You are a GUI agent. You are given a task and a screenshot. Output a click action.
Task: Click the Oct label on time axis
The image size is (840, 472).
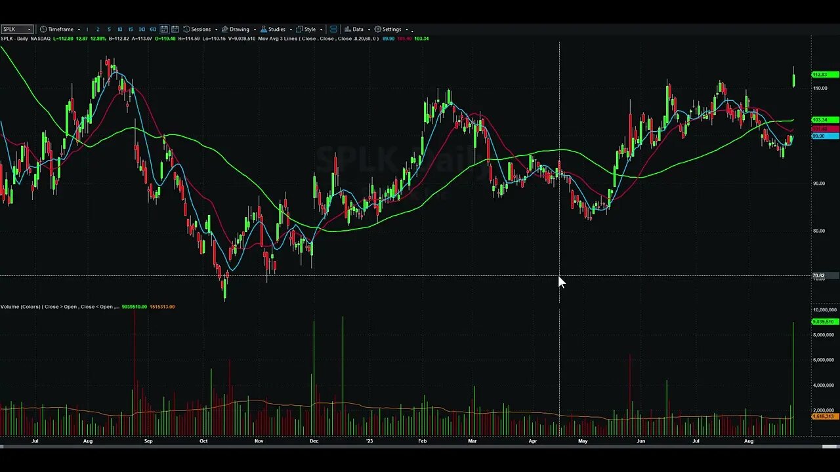[x=203, y=441]
